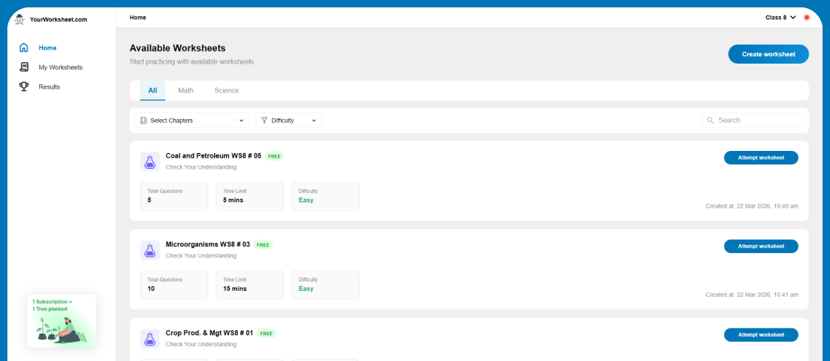Viewport: 830px width, 361px height.
Task: Click the red notification dot in header
Action: click(807, 18)
